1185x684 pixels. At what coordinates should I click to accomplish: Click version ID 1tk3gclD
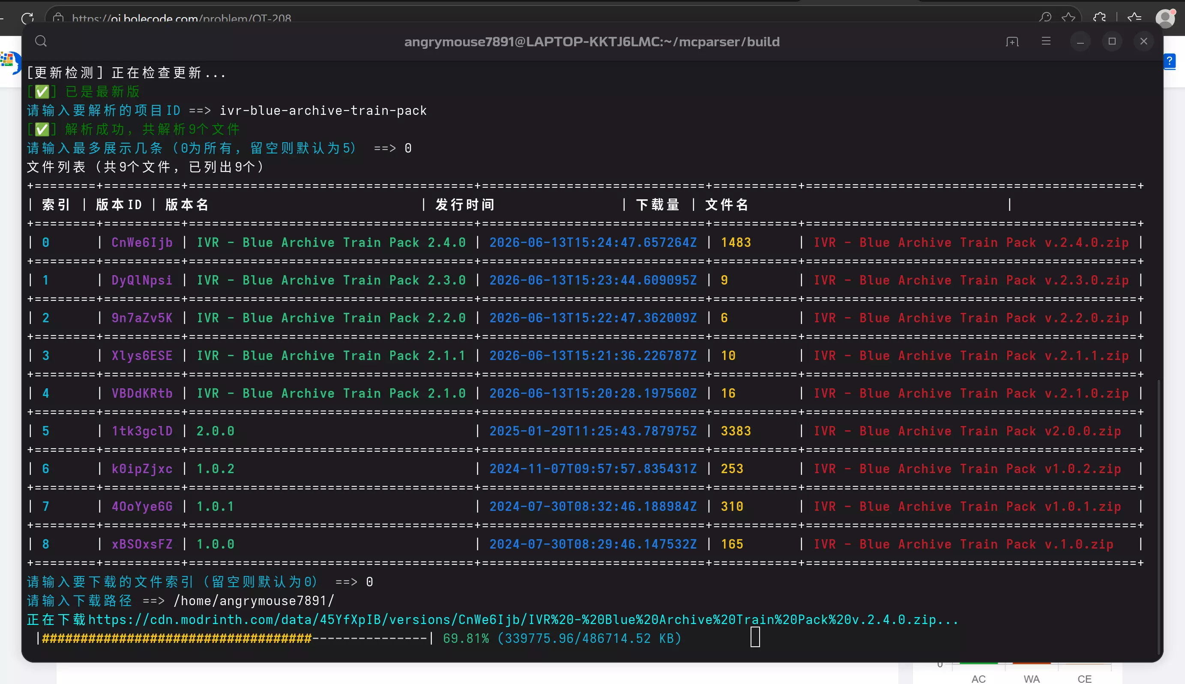pos(142,431)
